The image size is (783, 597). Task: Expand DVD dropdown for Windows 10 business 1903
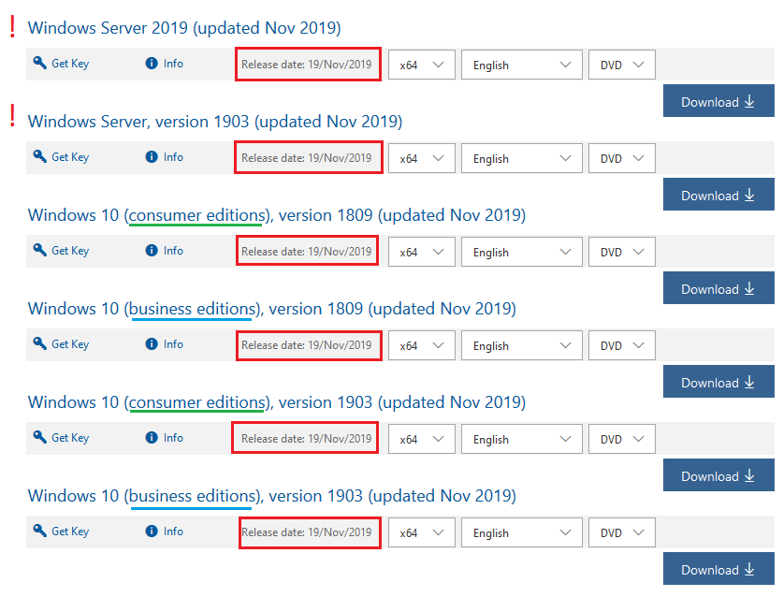pos(622,532)
